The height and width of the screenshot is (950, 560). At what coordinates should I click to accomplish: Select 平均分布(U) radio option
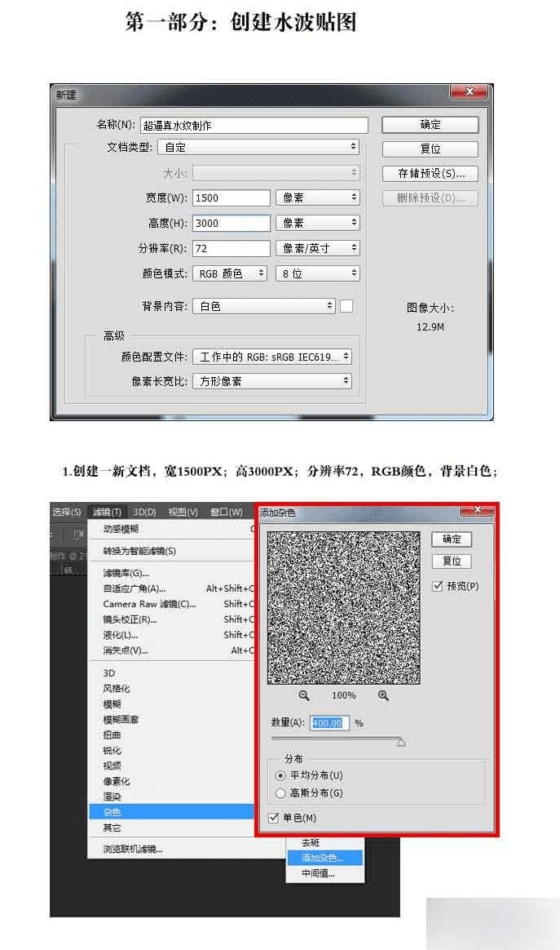(x=280, y=775)
